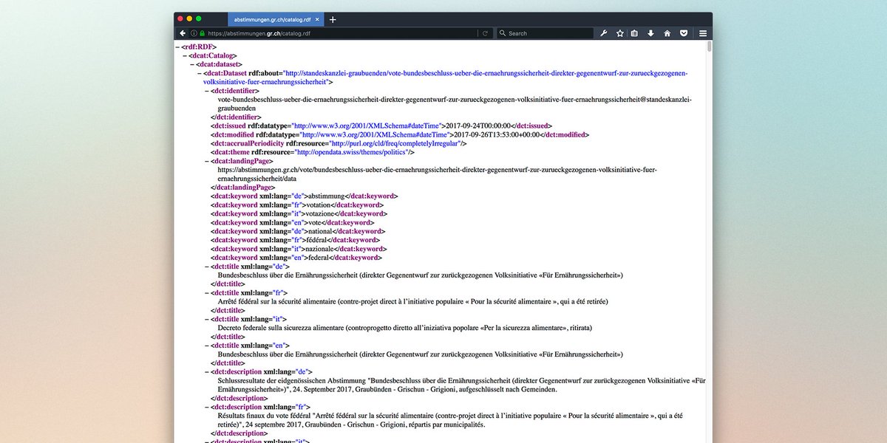Click the keyword line "votation"
The height and width of the screenshot is (443, 887).
click(x=298, y=205)
